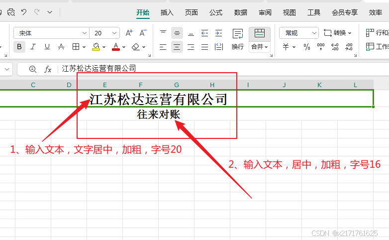Decrease decimal places

pyautogui.click(x=349, y=47)
